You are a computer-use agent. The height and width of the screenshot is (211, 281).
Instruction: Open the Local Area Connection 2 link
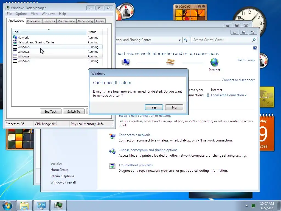(x=229, y=95)
